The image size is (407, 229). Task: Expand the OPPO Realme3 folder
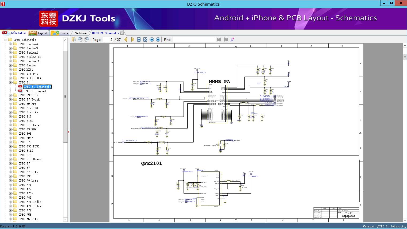(10, 48)
